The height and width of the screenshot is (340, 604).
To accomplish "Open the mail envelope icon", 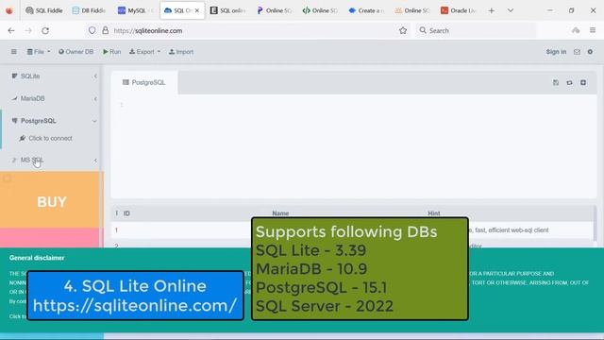I will coord(577,52).
